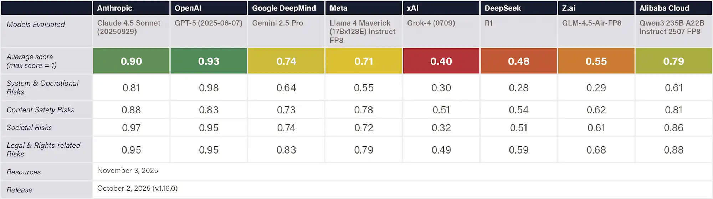Viewport: 713px width, 199px height.
Task: Select the Claude 4.5 Sonnet model cell
Action: coord(129,27)
